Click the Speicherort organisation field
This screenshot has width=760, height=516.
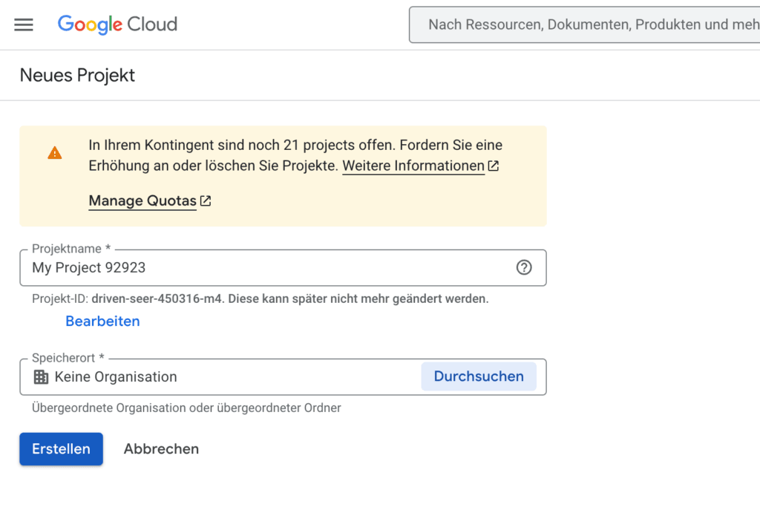tap(283, 377)
